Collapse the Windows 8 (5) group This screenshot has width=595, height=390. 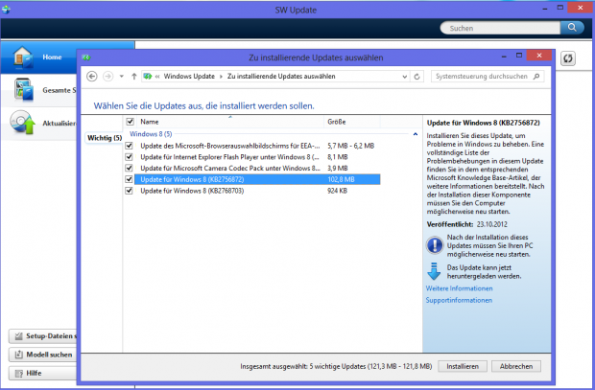(416, 134)
